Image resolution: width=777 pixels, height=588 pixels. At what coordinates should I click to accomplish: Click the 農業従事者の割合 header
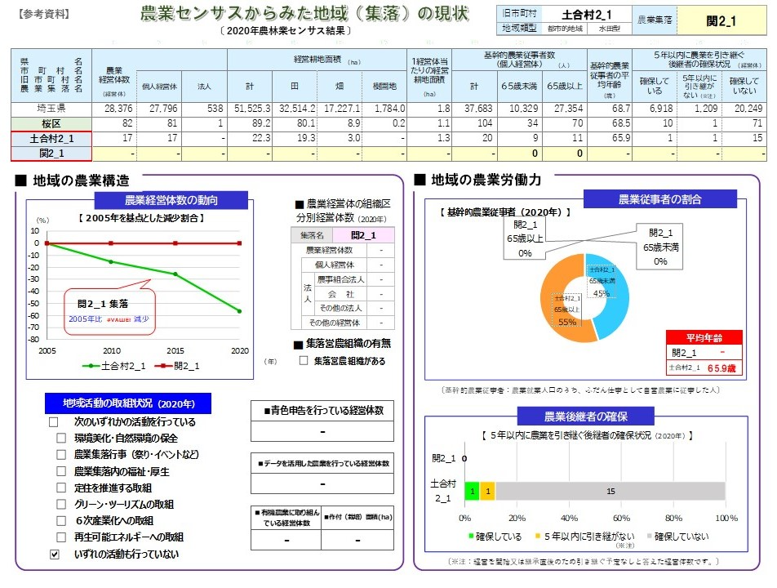(x=660, y=199)
